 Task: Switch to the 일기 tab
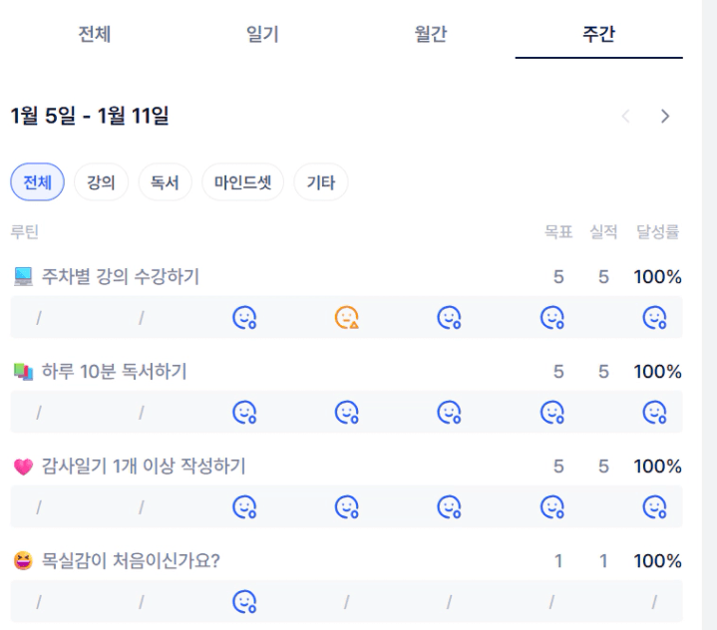262,35
